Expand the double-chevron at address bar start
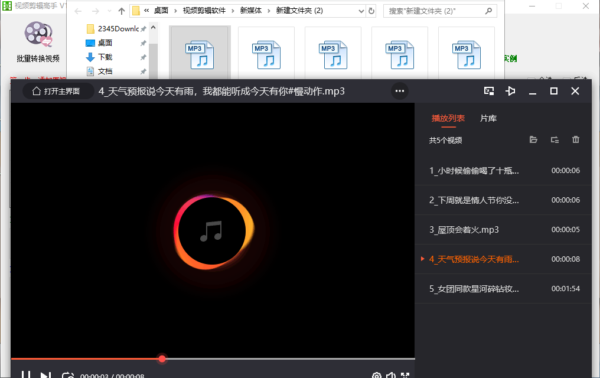 pos(146,11)
